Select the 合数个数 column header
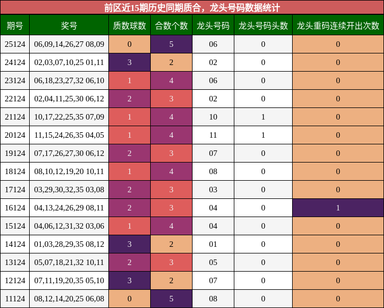The height and width of the screenshot is (308, 384). tap(172, 25)
